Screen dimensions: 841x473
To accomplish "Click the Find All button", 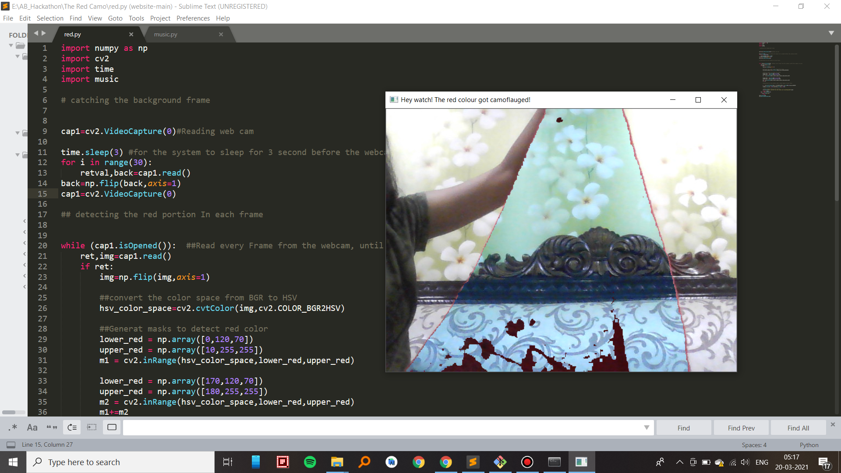I will pyautogui.click(x=798, y=428).
